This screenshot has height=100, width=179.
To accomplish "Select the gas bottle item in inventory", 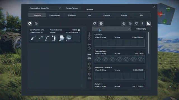I will (x=54, y=38).
